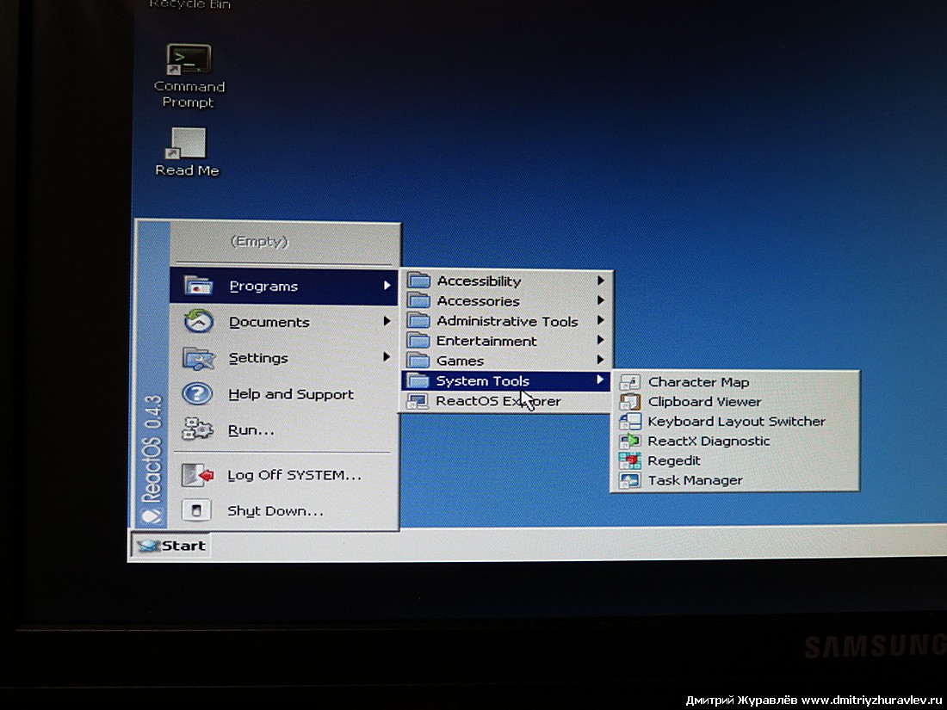Open the Command Prompt desktop icon
The image size is (947, 710).
[x=189, y=59]
